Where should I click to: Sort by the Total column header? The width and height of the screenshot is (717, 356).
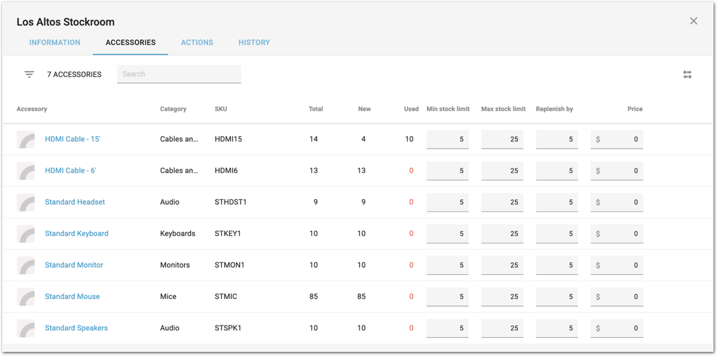[316, 109]
